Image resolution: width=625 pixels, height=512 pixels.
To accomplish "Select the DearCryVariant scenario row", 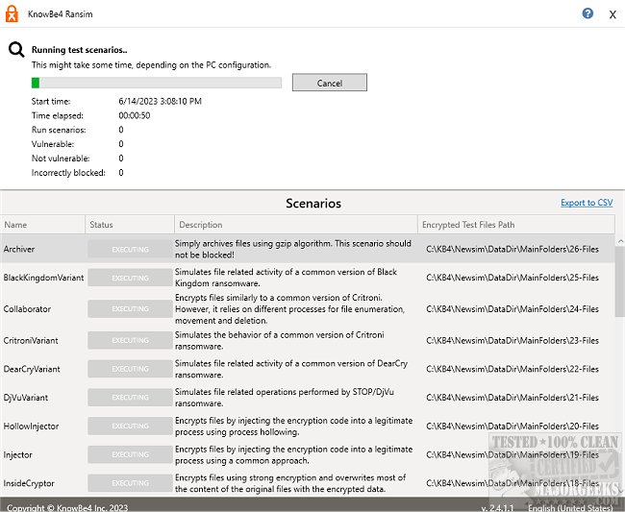I will pyautogui.click(x=33, y=368).
